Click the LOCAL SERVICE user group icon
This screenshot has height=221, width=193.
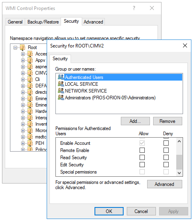61,84
